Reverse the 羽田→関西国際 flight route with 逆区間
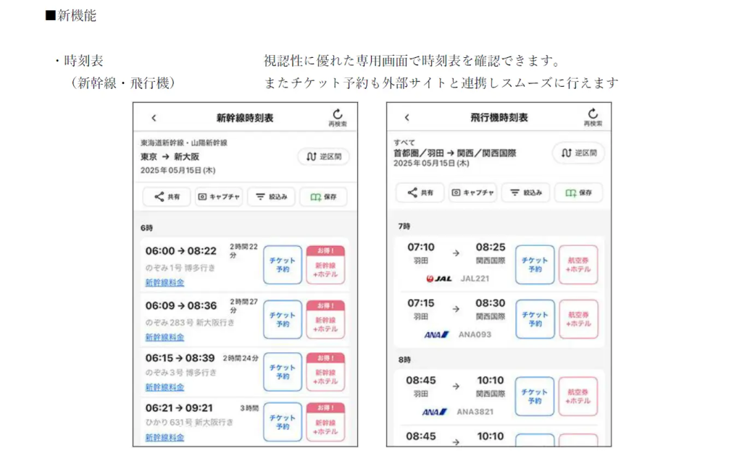Viewport: 742px width, 461px height. click(578, 153)
